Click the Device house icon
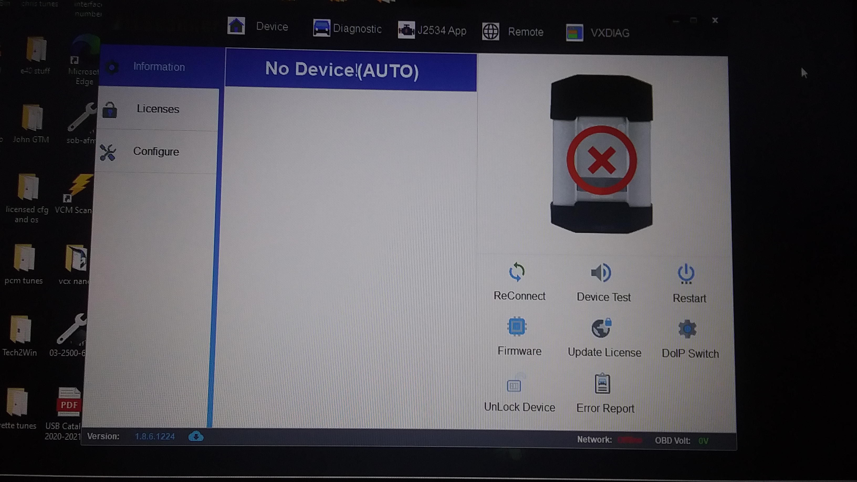Viewport: 857px width, 482px height. click(236, 26)
